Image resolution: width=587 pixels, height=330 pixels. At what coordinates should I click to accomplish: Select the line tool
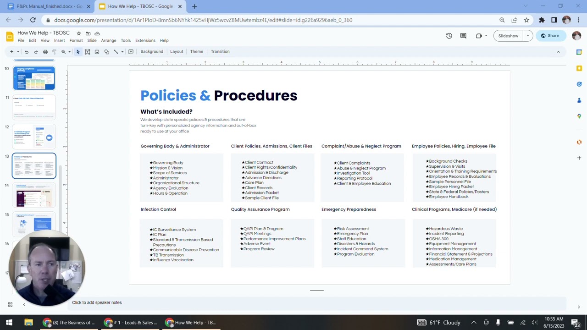116,52
